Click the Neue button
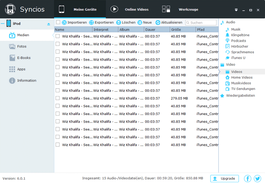Image resolution: width=265 pixels, height=184 pixels. tap(145, 22)
